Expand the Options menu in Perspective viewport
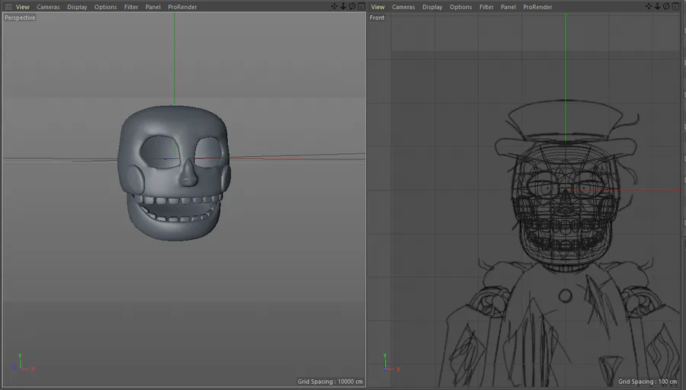This screenshot has width=686, height=390. [x=105, y=7]
